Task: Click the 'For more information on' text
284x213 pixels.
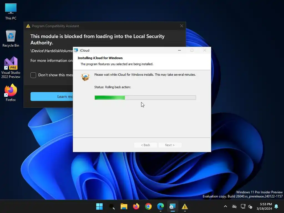Action: pos(52,60)
